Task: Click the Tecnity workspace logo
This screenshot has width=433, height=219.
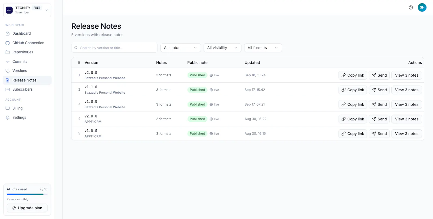Action: coord(9,10)
